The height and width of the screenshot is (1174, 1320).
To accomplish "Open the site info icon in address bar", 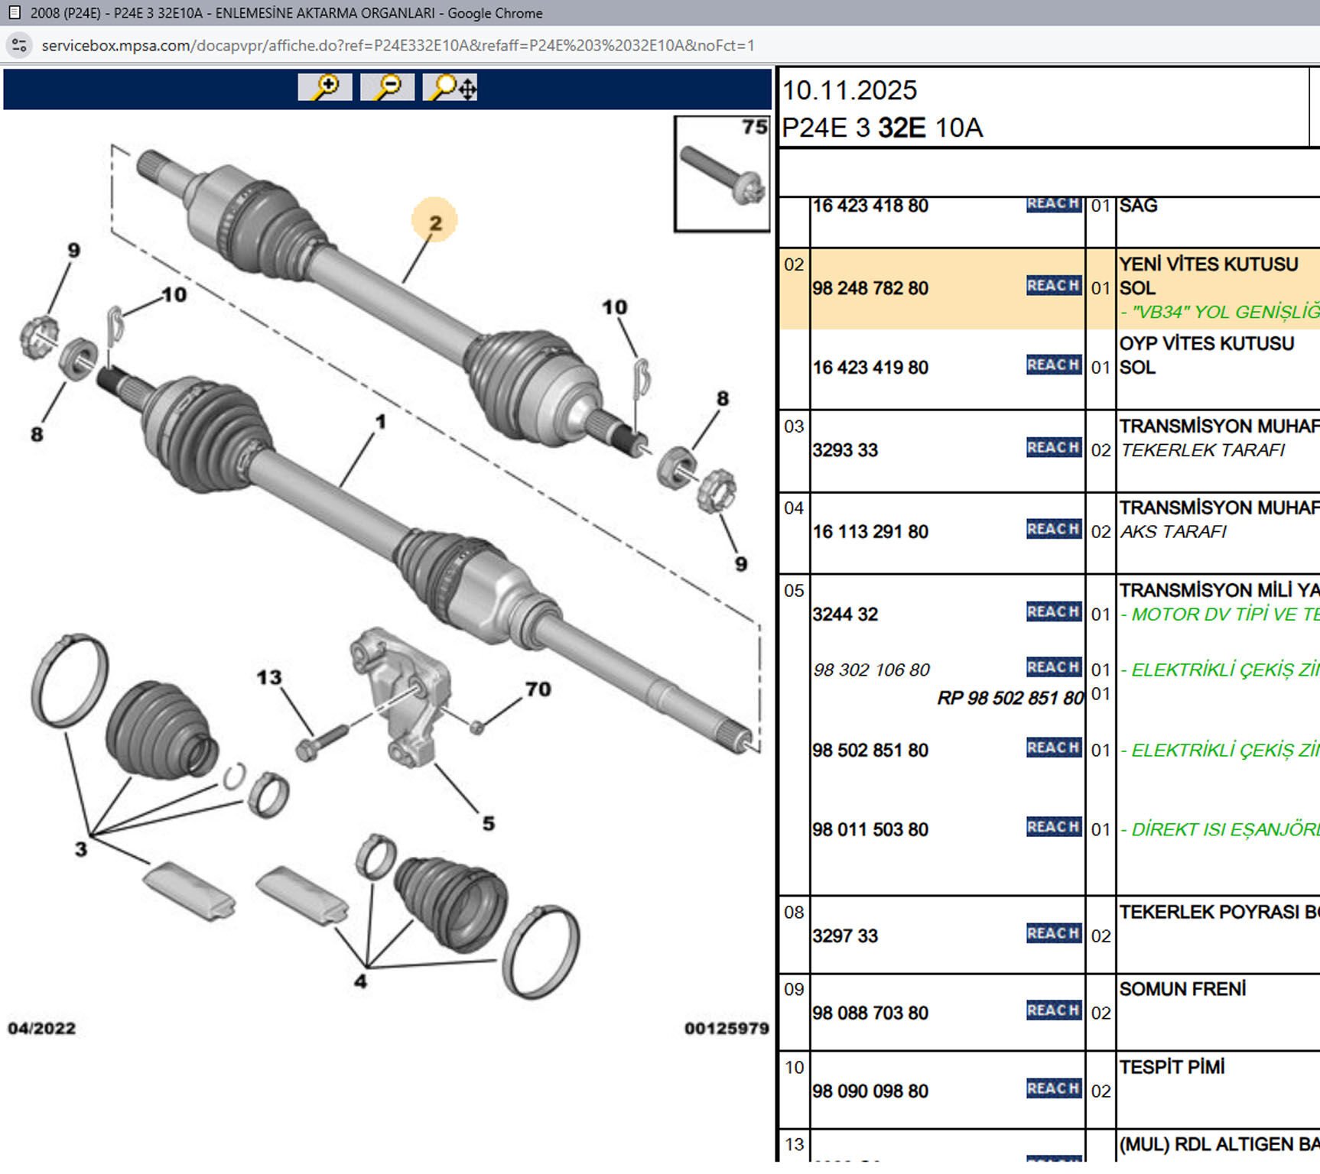I will pos(19,45).
